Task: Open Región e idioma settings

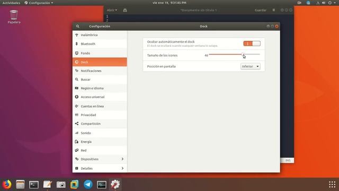Action: 100,88
